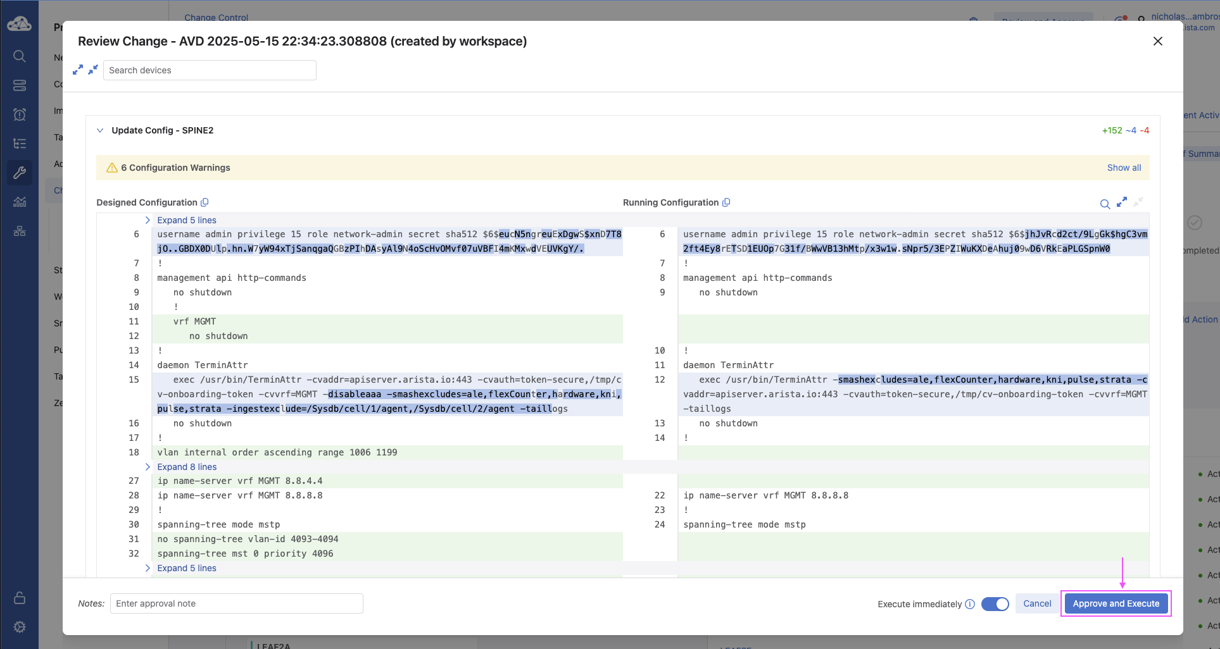The image size is (1220, 649).
Task: Expand 5 hidden lines below spanning-tree
Action: point(186,568)
